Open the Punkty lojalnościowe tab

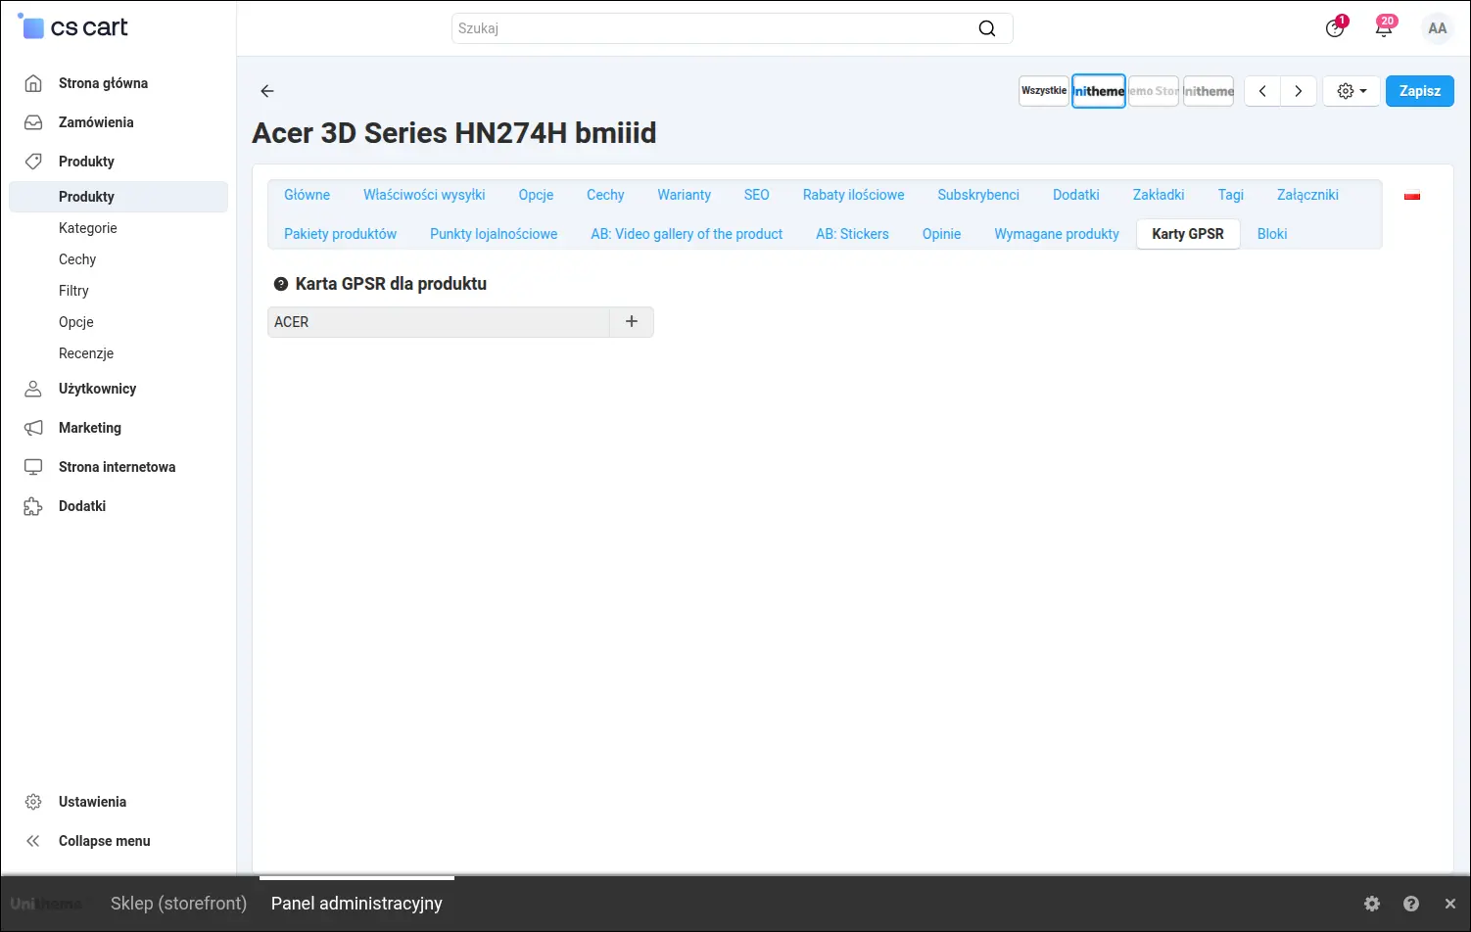[x=494, y=234]
